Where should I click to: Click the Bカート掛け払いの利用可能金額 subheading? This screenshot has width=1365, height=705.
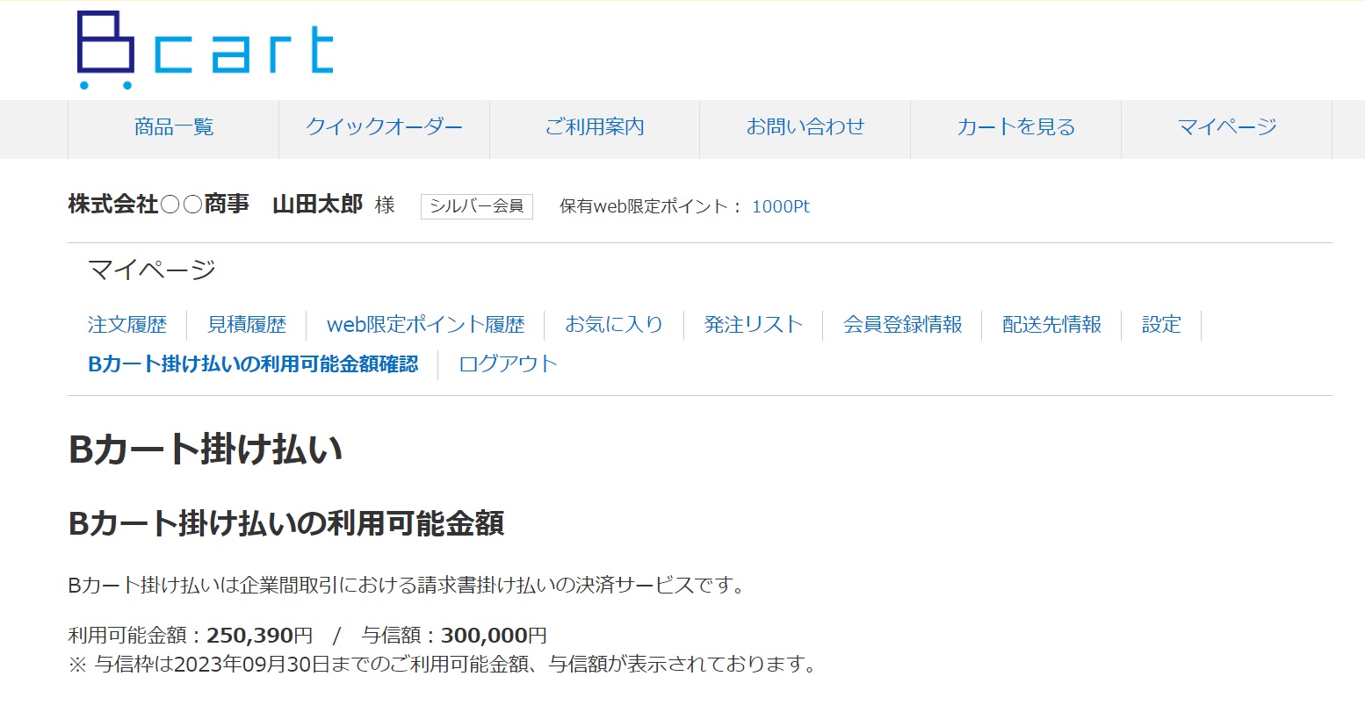click(286, 523)
